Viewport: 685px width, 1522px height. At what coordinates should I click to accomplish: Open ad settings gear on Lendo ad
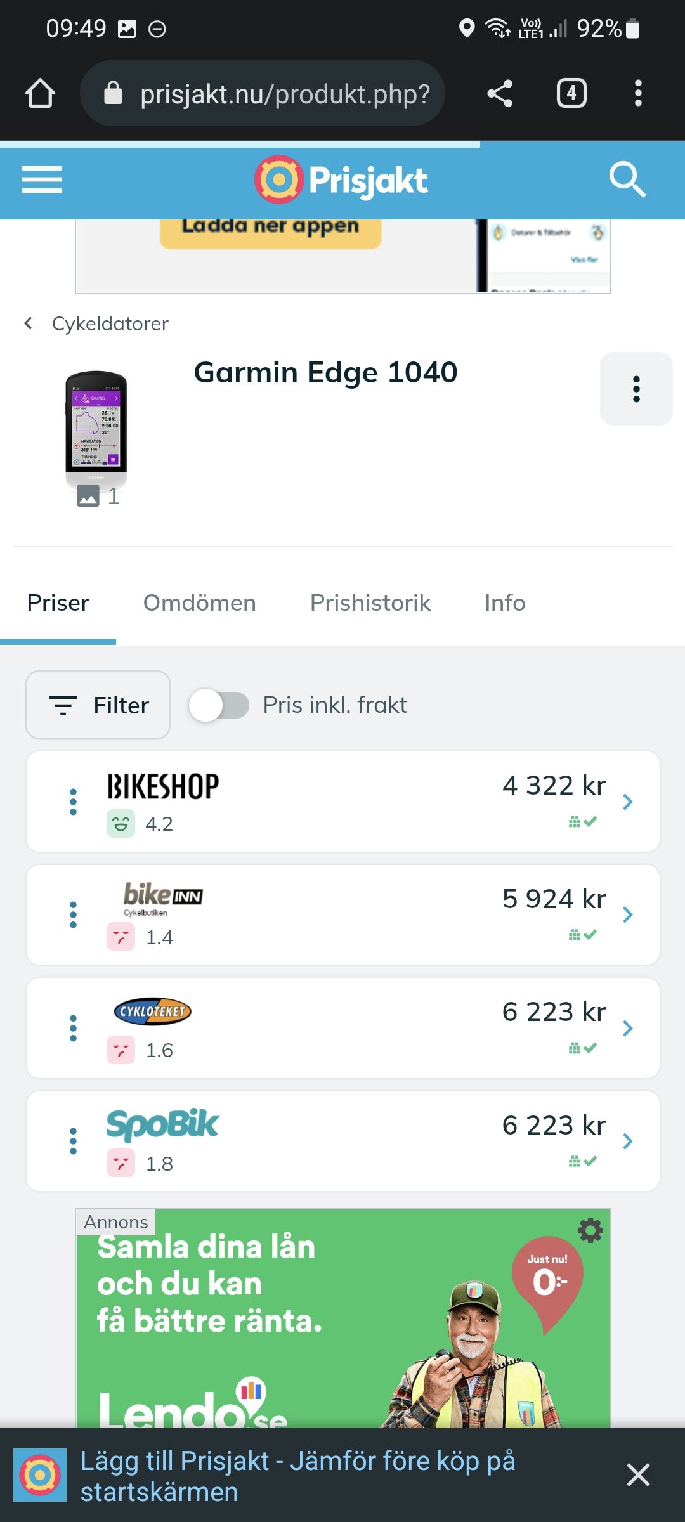click(590, 1231)
